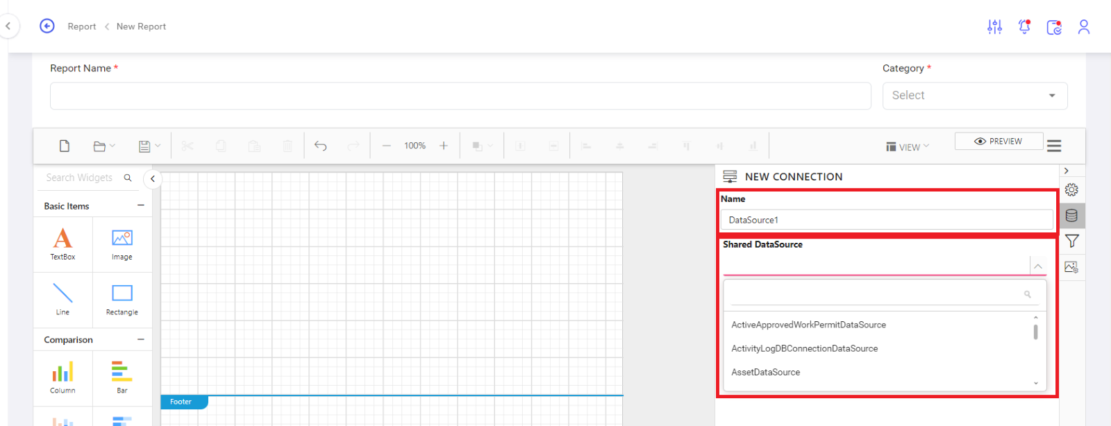
Task: Collapse the Shared DataSource dropdown arrow
Action: tap(1038, 266)
